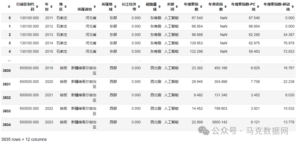This screenshot has width=298, height=143.
Task: Click the year cell 2023
Action: coord(49,122)
